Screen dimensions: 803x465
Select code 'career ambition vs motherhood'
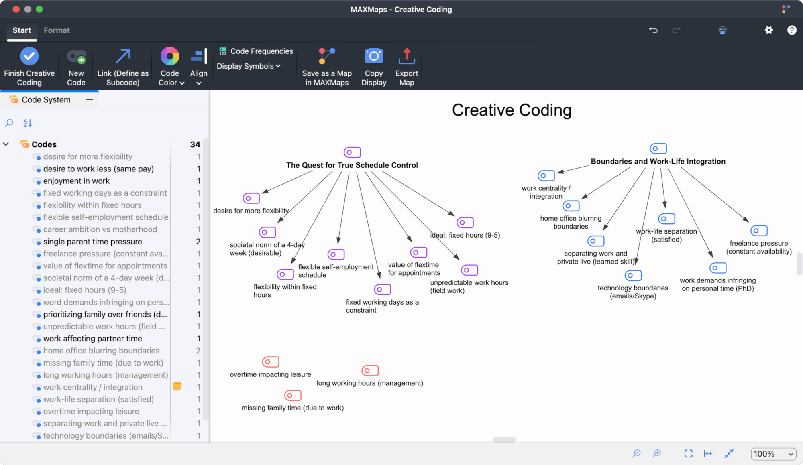[x=100, y=229]
